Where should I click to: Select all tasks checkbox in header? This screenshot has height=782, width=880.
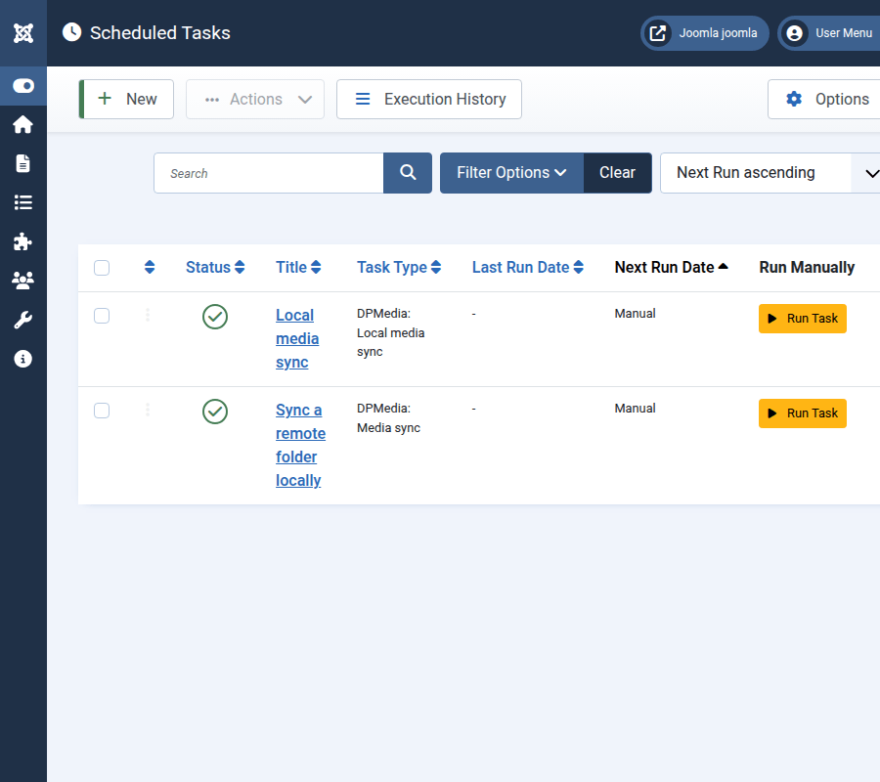pyautogui.click(x=102, y=268)
